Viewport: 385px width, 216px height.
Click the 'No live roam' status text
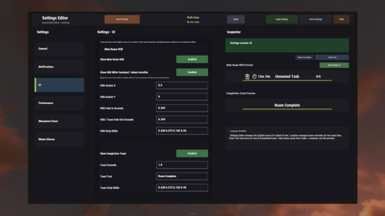point(193,22)
